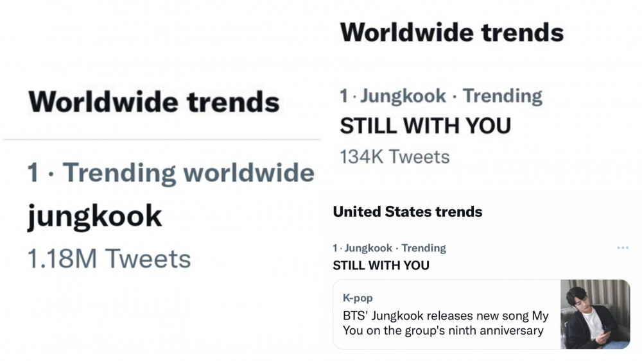Click 'Jungkook' category in the 134K trend label

point(403,96)
